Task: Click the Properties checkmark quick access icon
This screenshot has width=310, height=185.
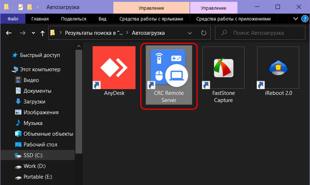Action: pyautogui.click(x=21, y=7)
